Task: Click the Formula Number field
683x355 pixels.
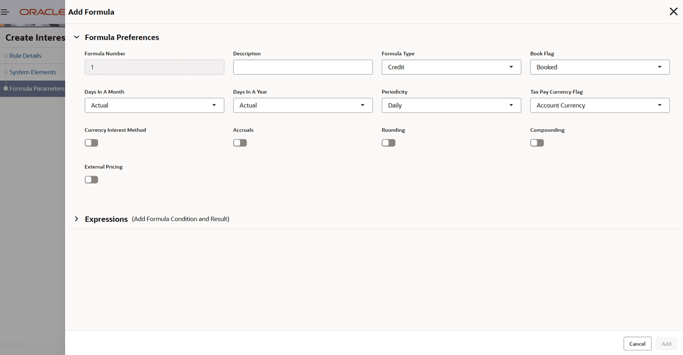Action: [154, 67]
